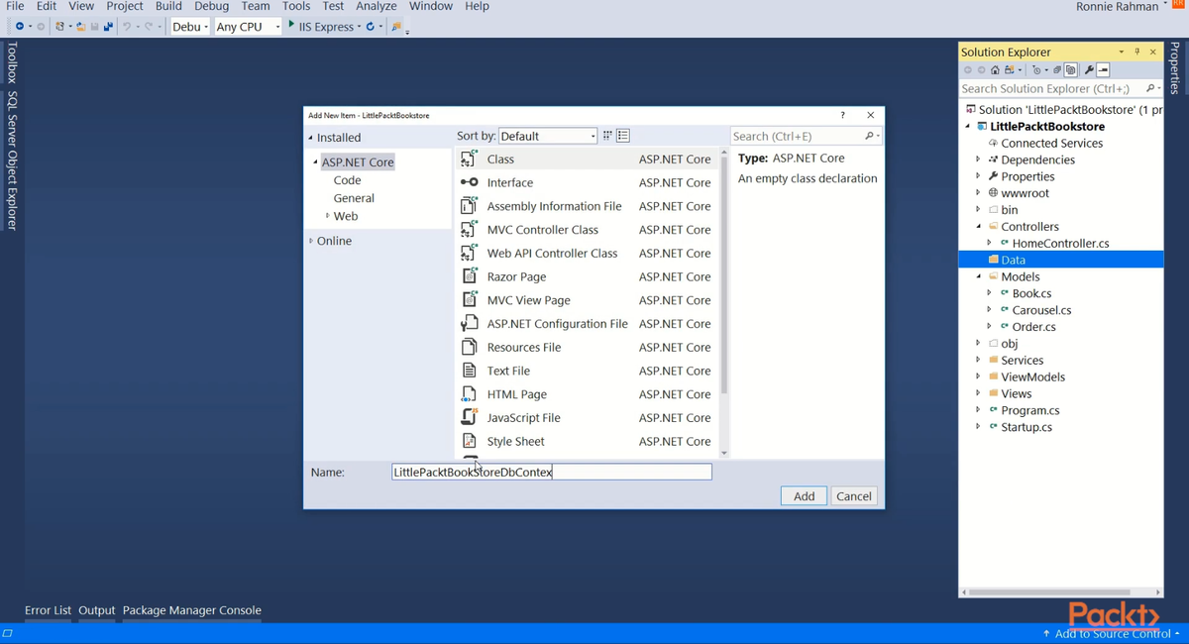Pick the Web API Controller Class icon

(470, 253)
